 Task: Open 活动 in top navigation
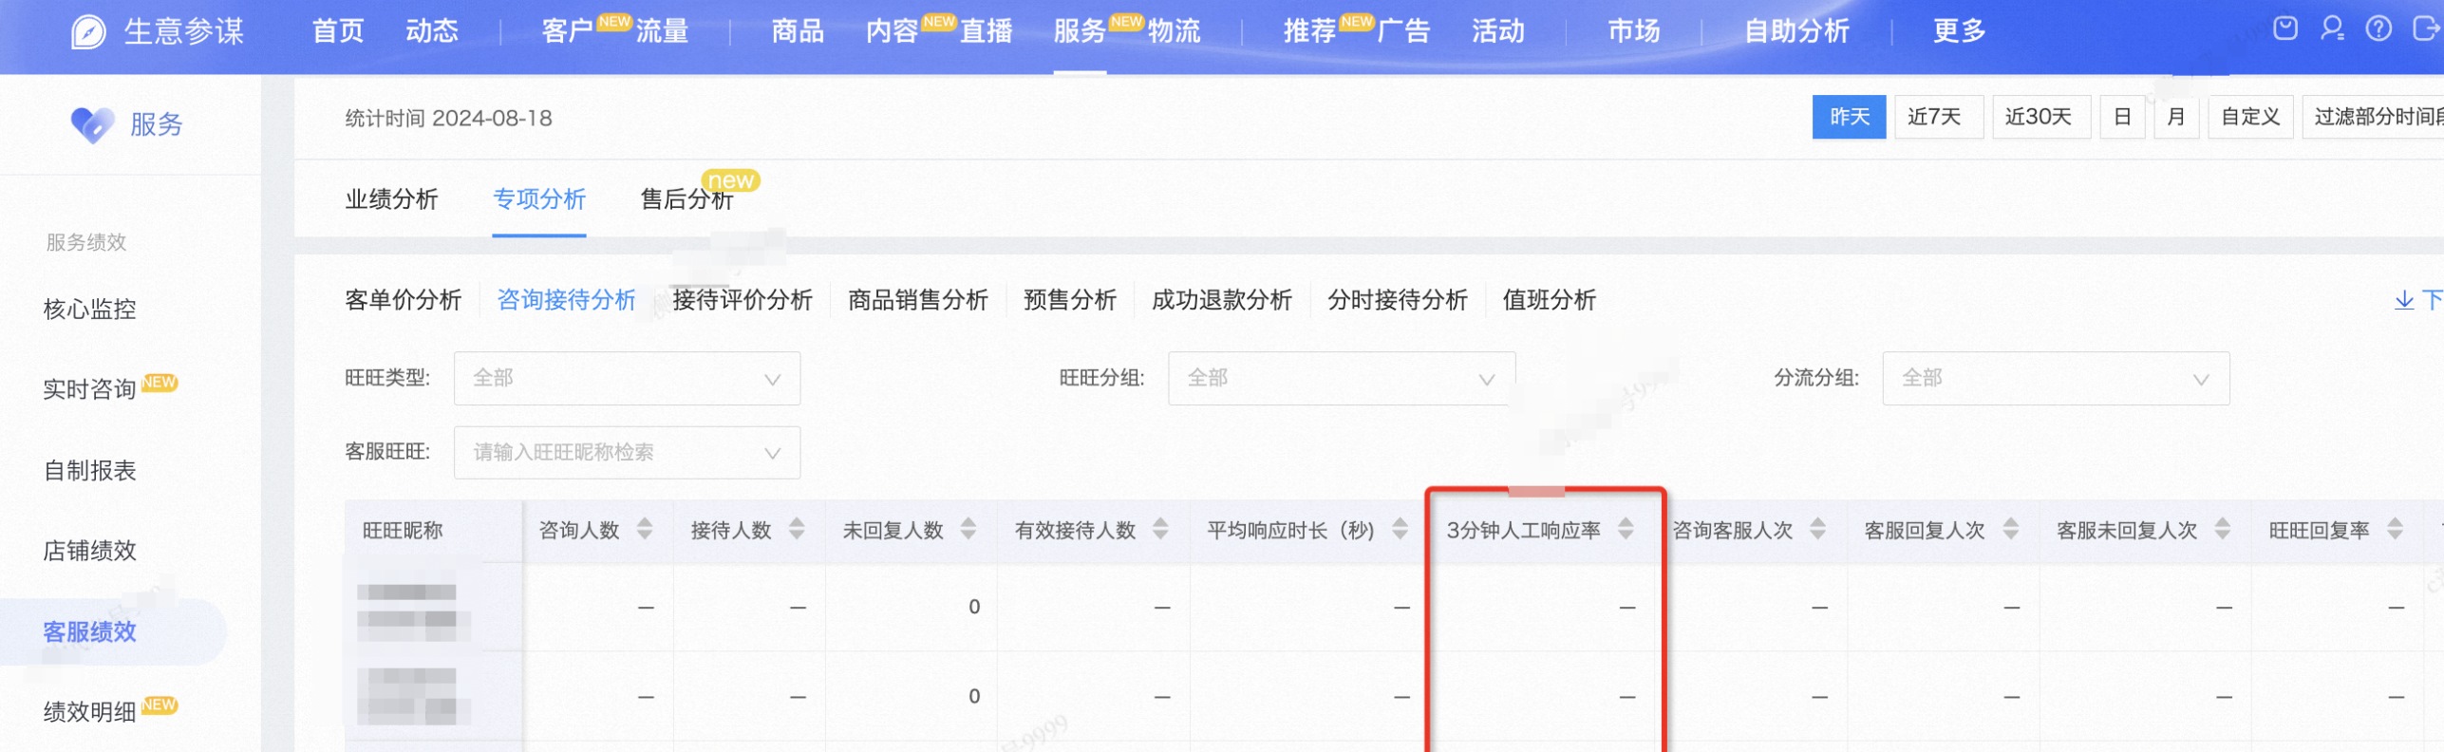(1497, 31)
